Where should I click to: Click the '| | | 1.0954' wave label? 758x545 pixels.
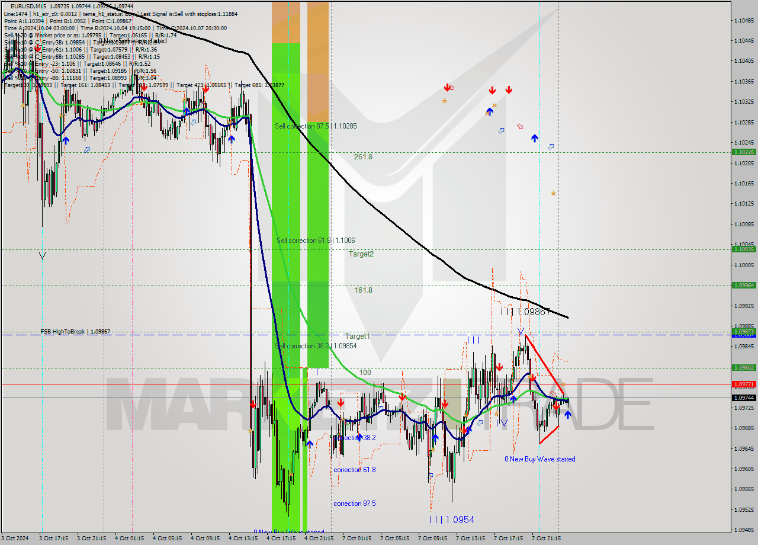(452, 520)
